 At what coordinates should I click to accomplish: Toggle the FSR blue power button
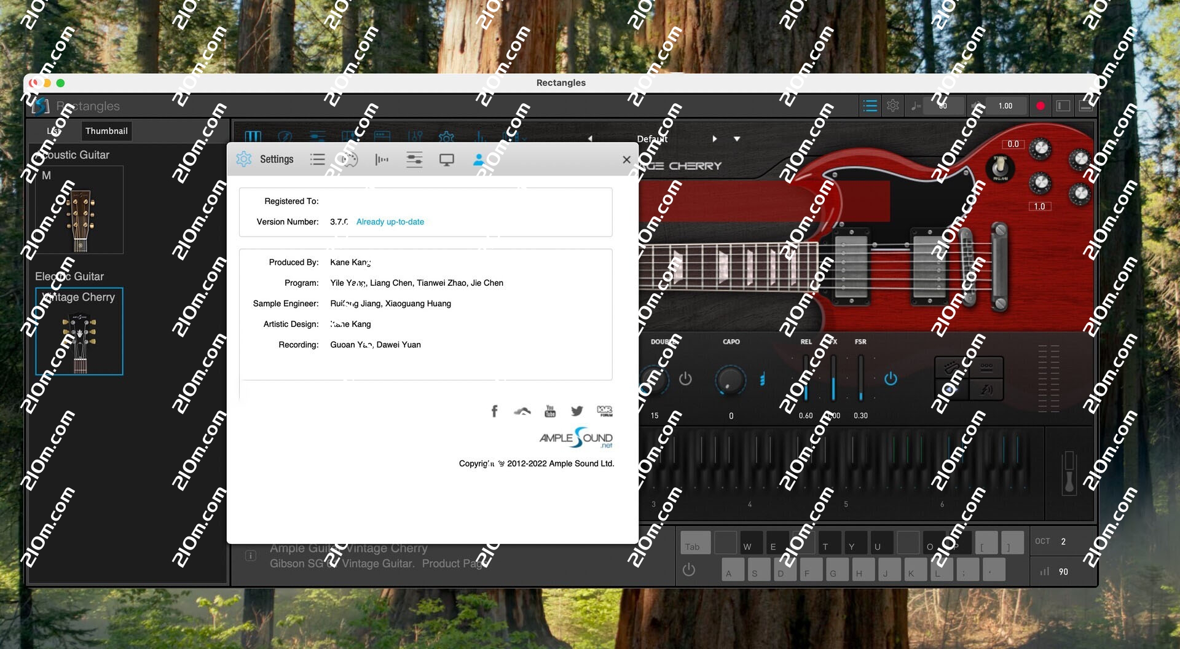(891, 379)
